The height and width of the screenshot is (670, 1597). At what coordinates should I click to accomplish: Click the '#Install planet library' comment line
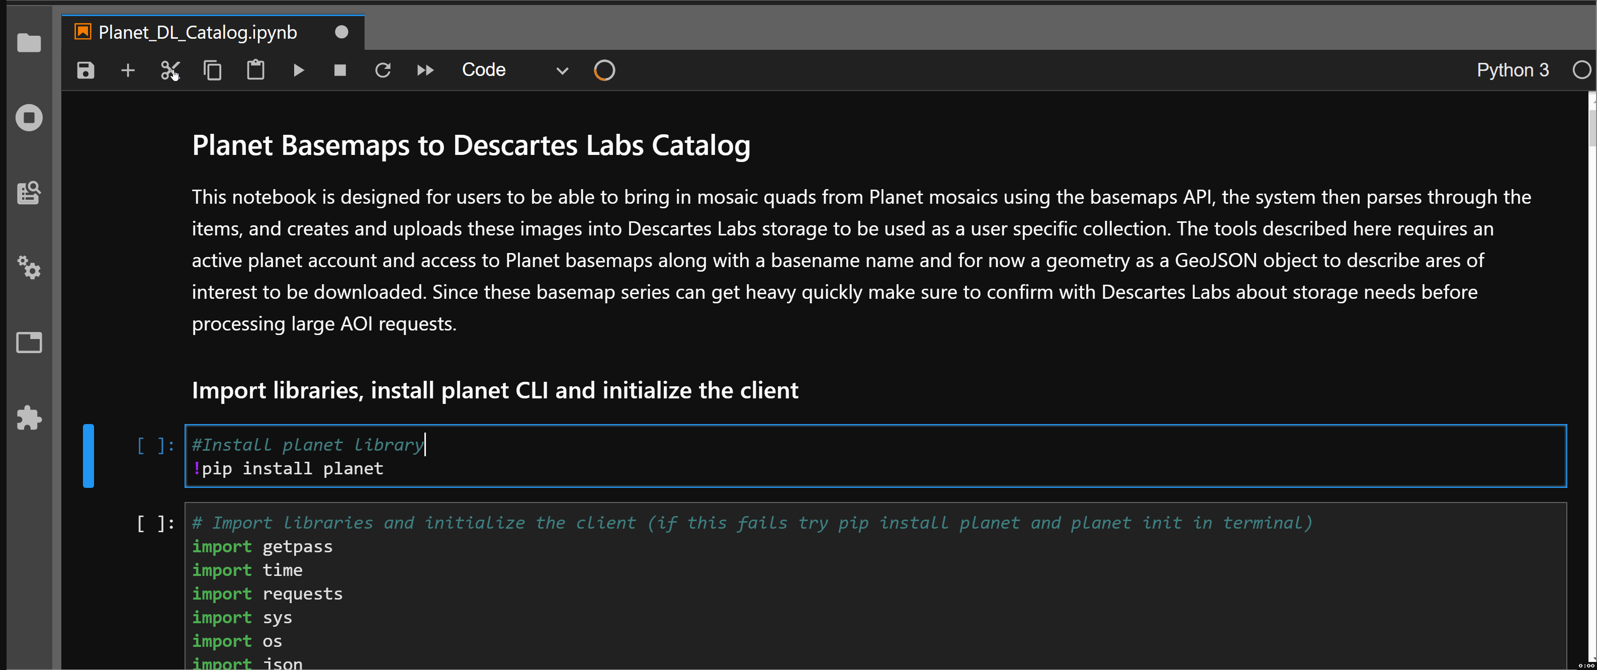tap(308, 445)
